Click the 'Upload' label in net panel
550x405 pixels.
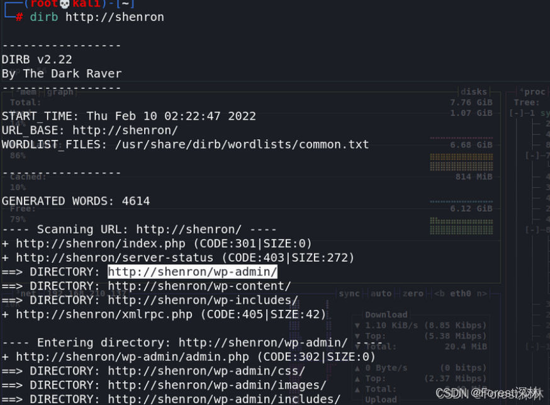(381, 400)
